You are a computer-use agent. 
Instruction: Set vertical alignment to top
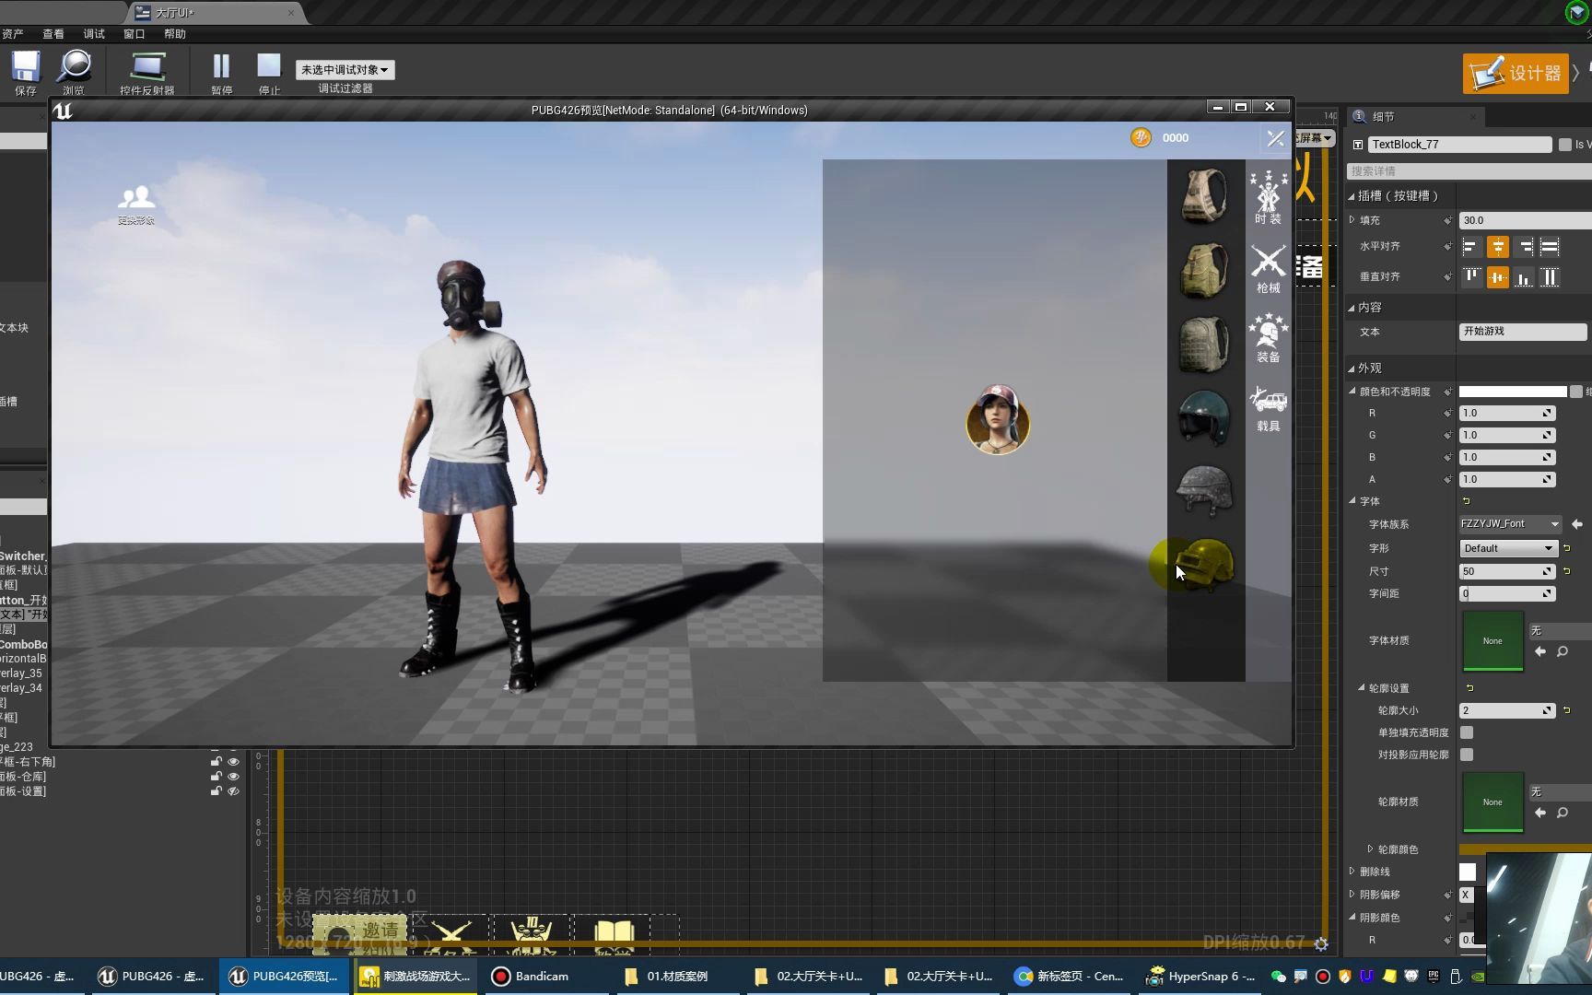1471,276
